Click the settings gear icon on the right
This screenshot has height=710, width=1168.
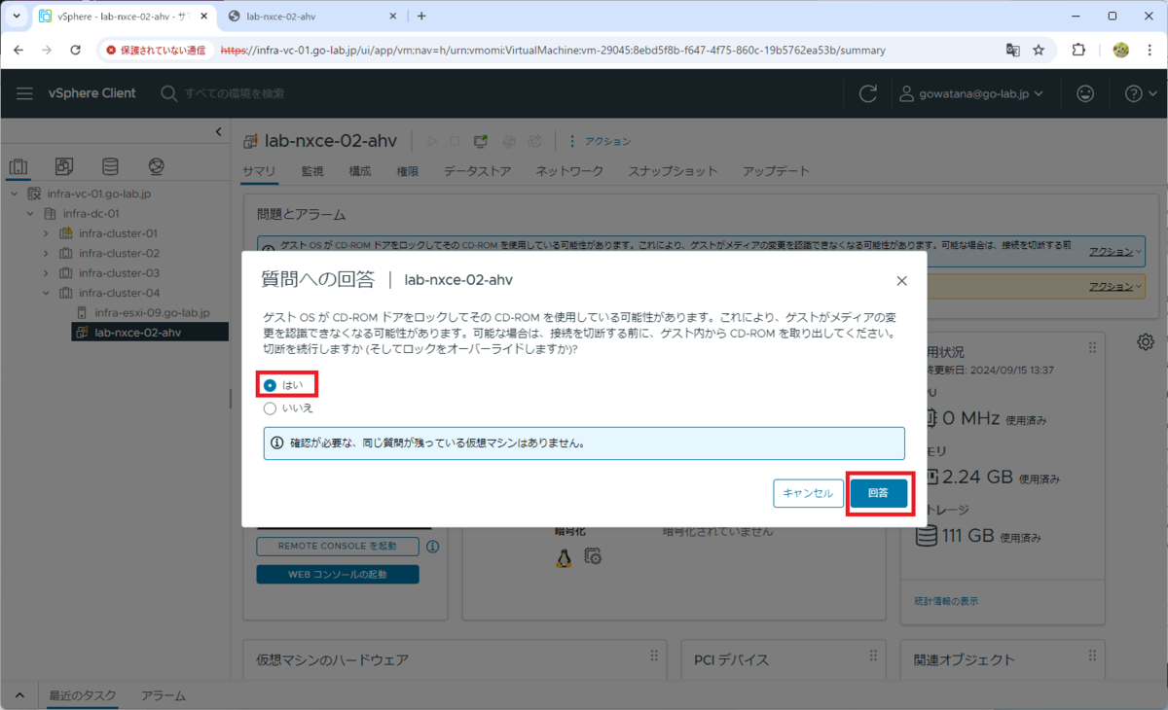coord(1146,341)
